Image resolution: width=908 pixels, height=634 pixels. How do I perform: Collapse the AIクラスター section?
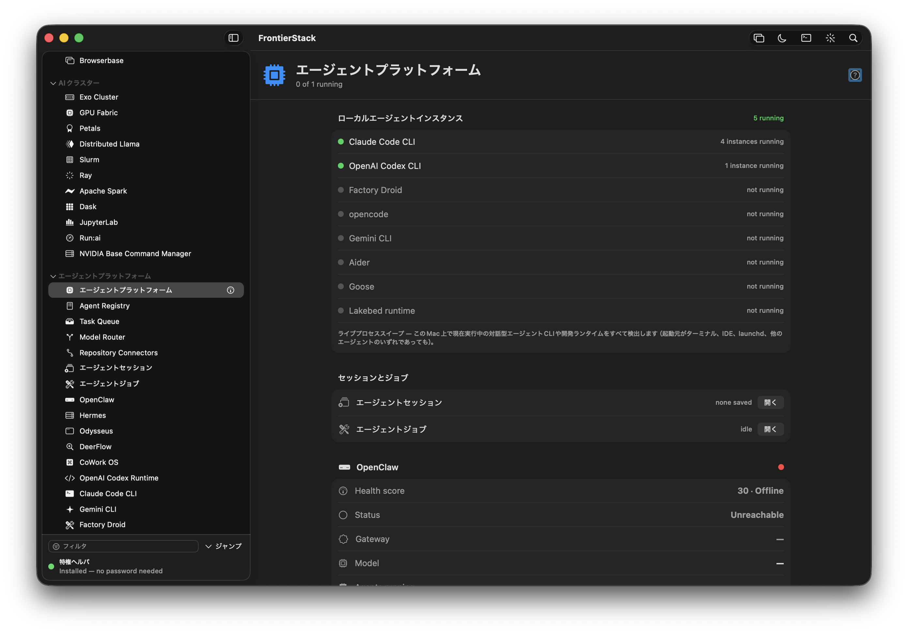53,83
